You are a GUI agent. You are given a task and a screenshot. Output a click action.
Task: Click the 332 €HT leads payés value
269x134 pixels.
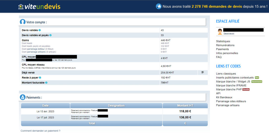pos(165,46)
